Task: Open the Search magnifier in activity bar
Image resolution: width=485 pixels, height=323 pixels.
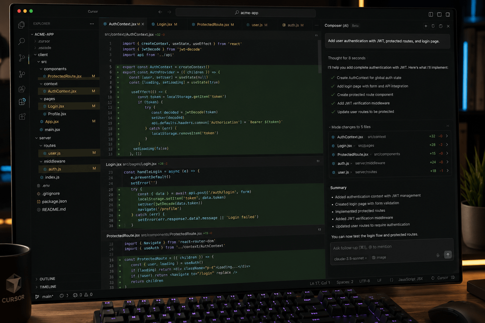Action: [x=21, y=41]
